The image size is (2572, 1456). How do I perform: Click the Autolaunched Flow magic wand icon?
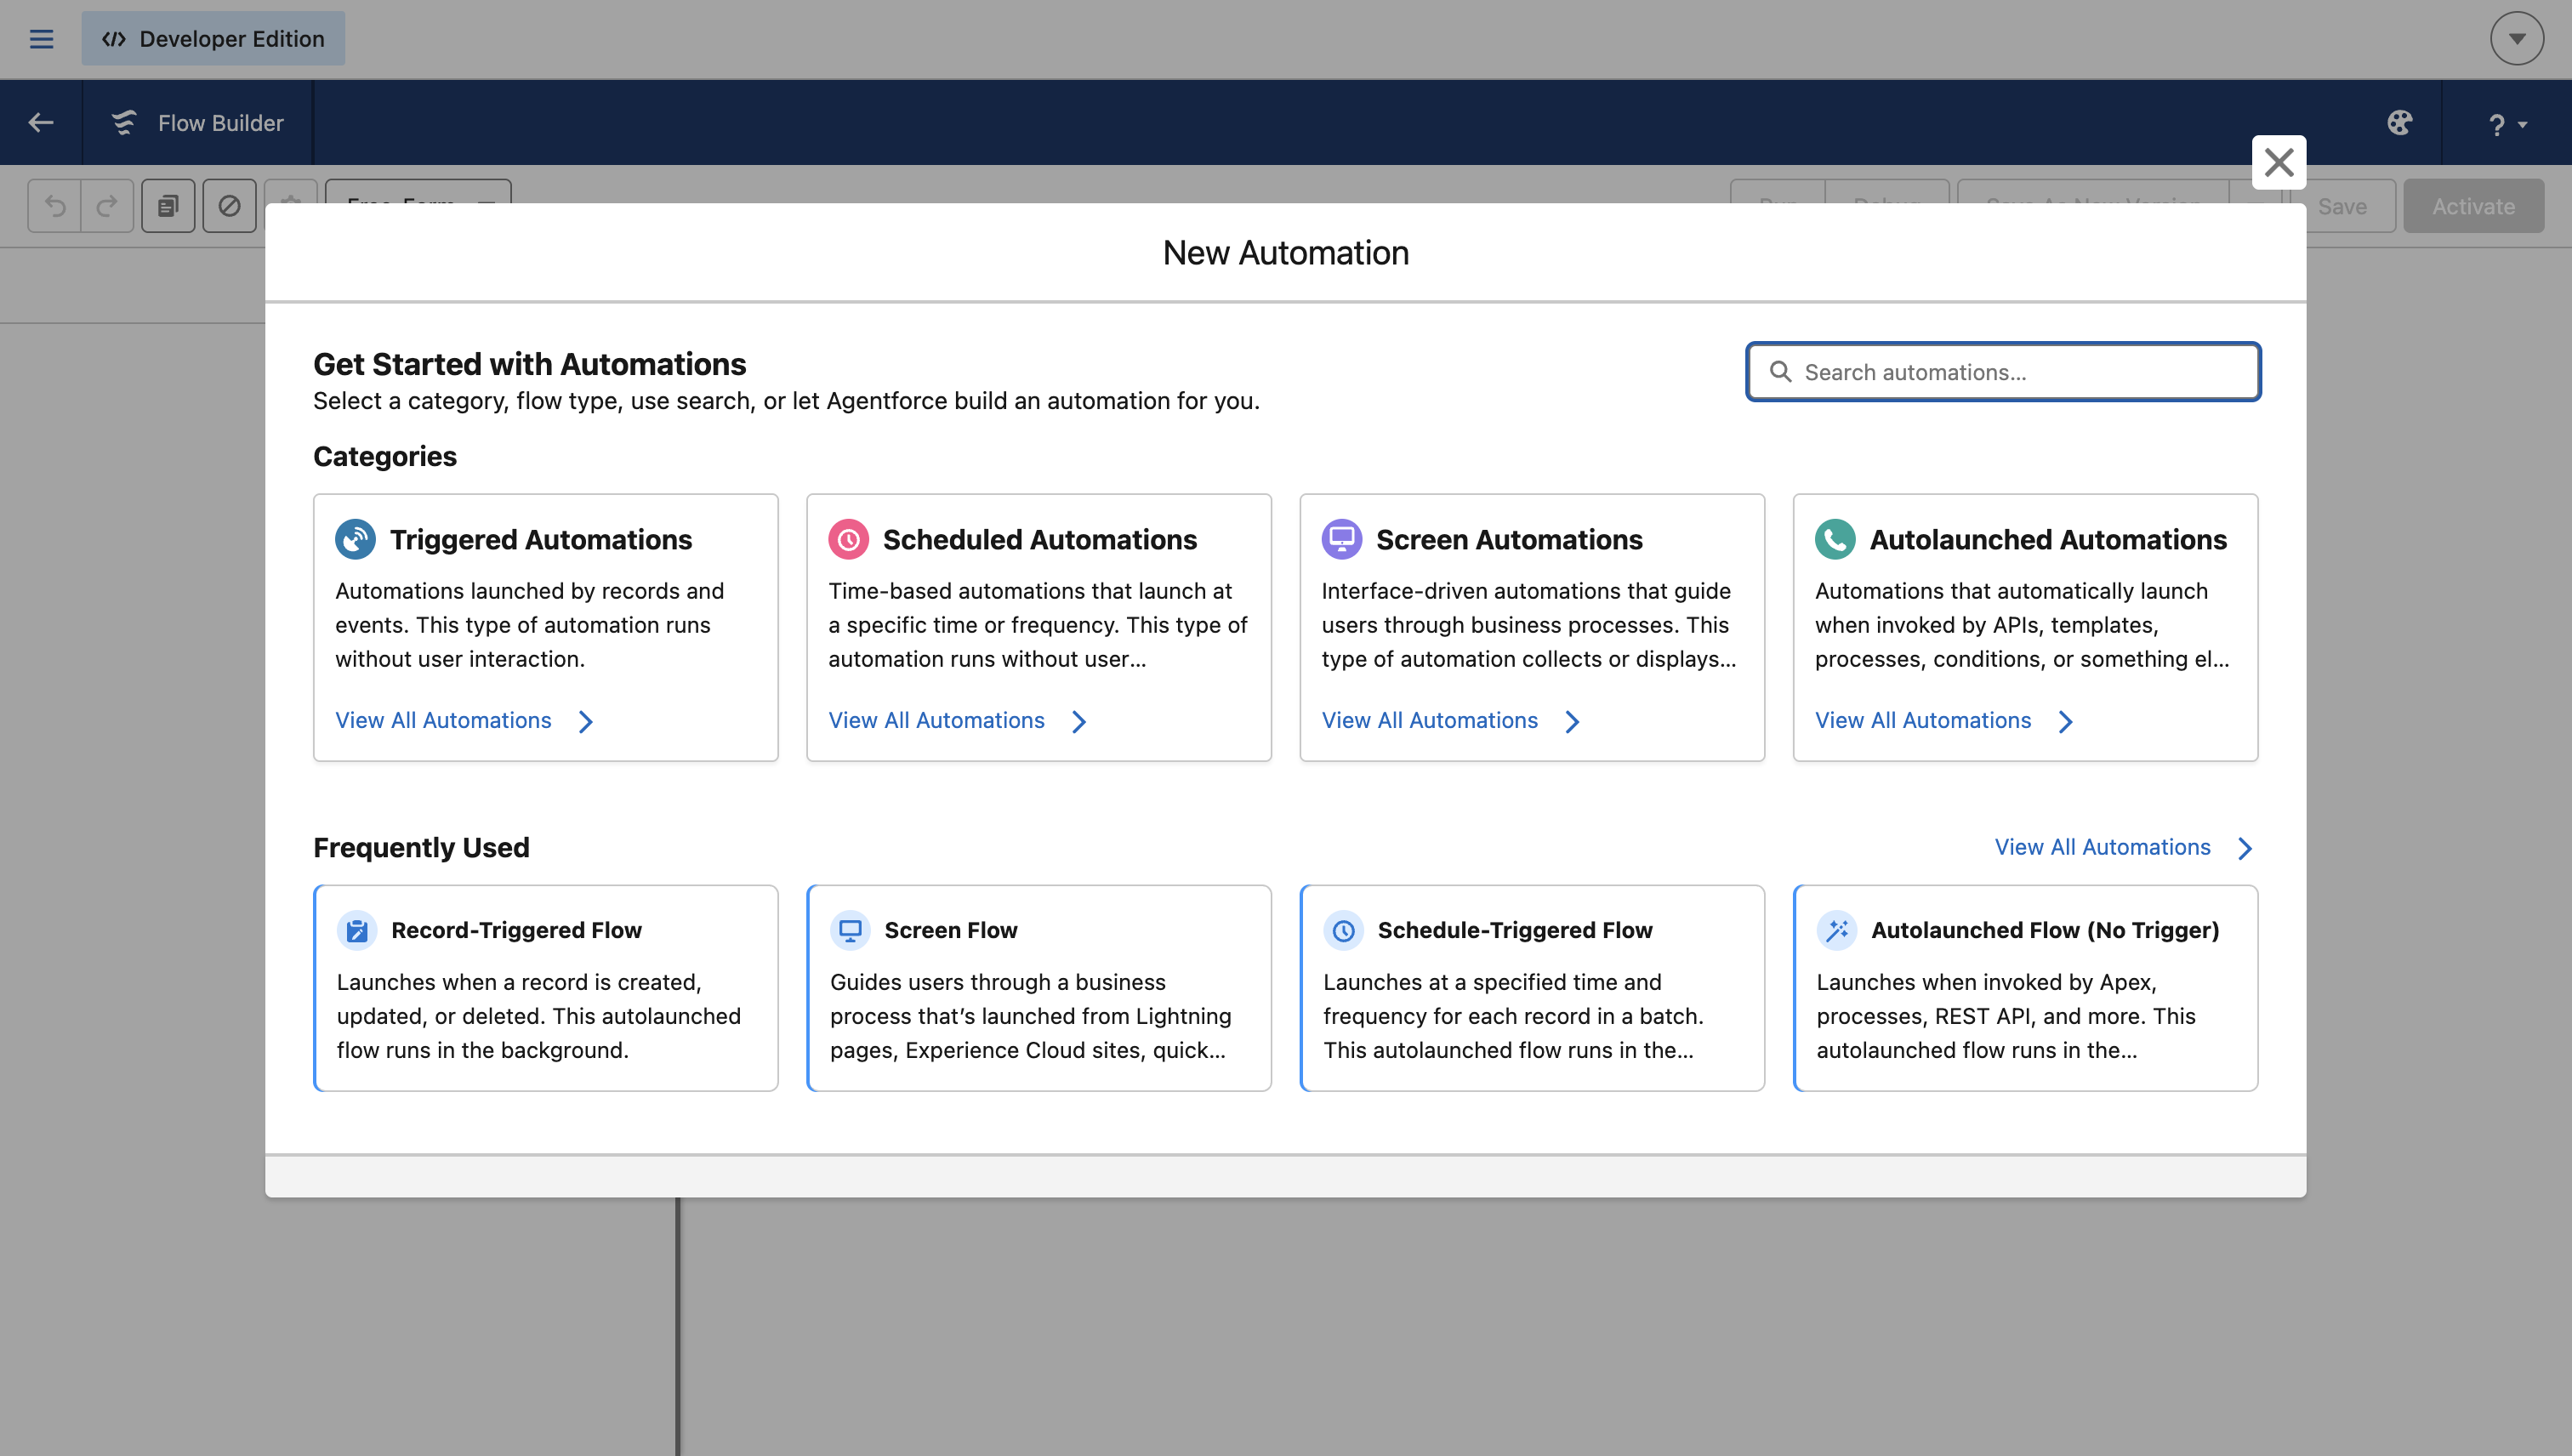pos(1837,930)
